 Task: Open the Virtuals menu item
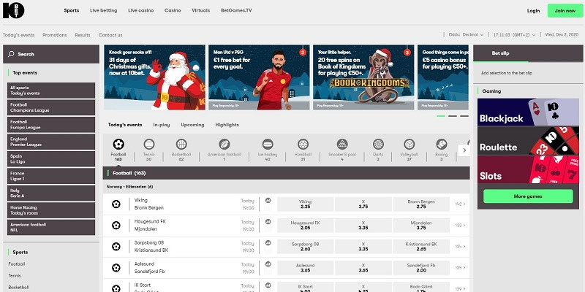[x=200, y=10]
